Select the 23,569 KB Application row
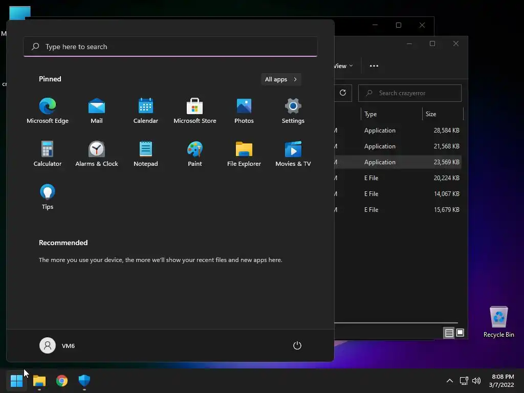The height and width of the screenshot is (393, 524). (398, 162)
